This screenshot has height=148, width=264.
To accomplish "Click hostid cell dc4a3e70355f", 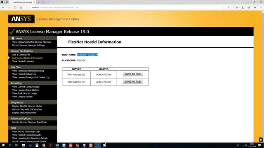I will pos(104,82).
